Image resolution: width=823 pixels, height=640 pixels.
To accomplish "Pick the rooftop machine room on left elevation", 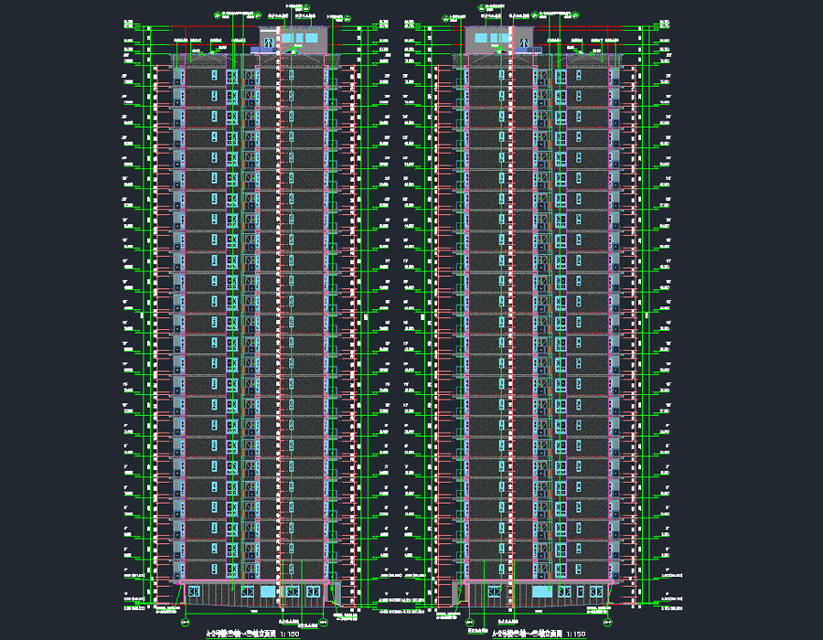I will (294, 40).
